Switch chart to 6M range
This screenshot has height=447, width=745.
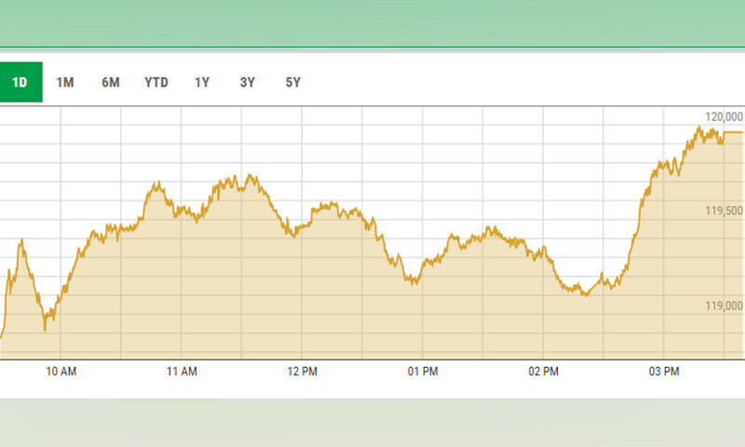point(110,82)
